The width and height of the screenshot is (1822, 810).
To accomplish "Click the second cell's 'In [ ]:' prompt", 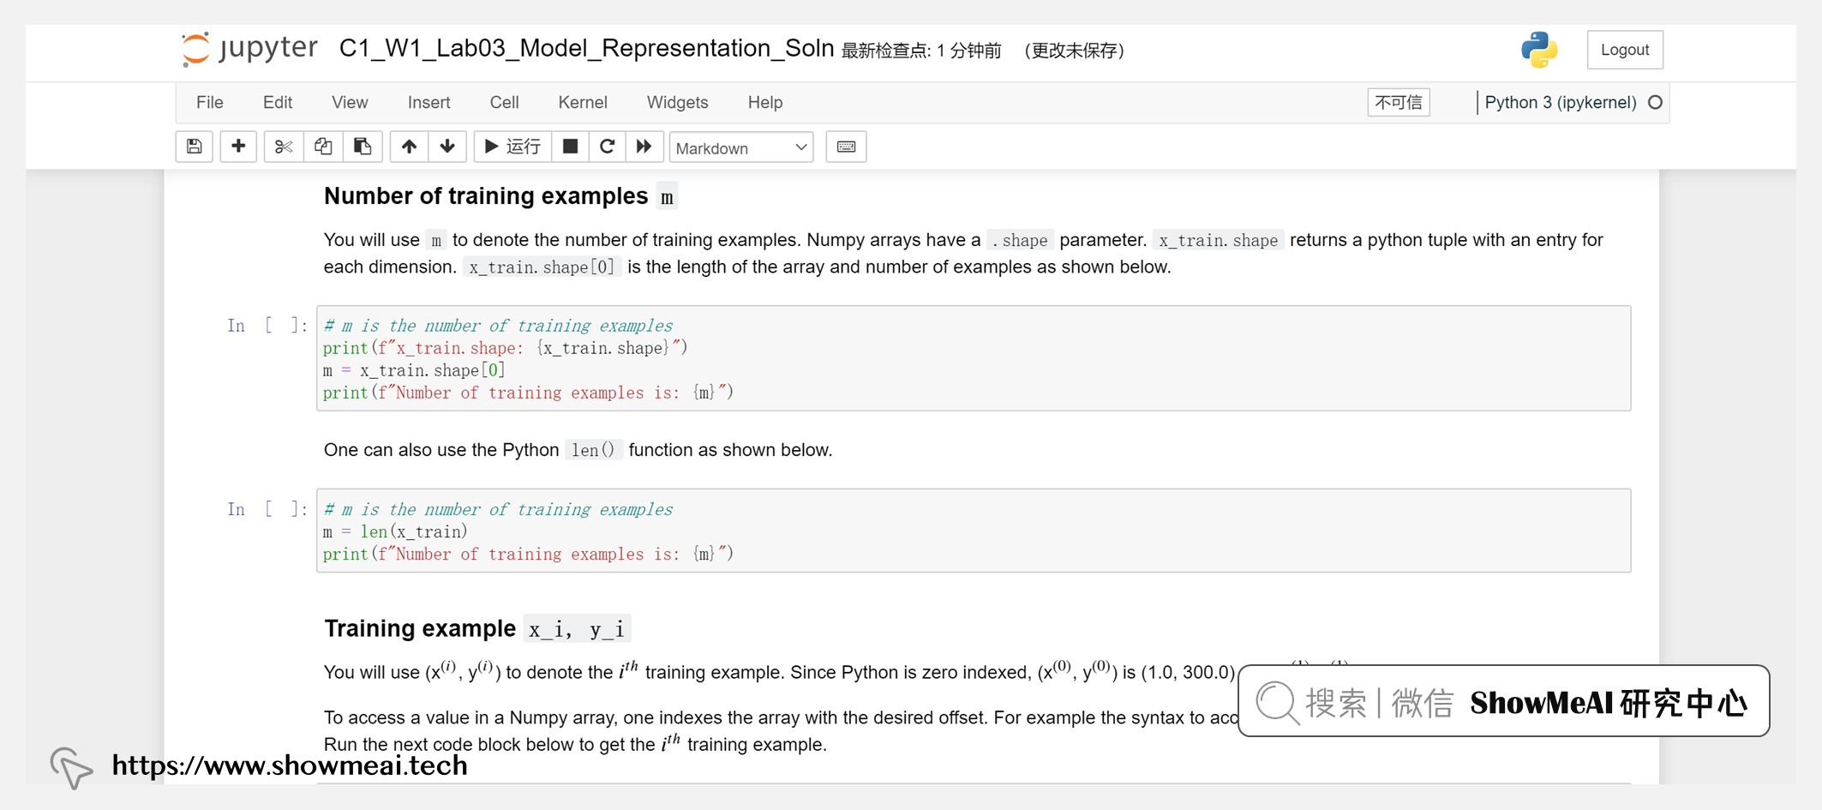I will (x=267, y=509).
